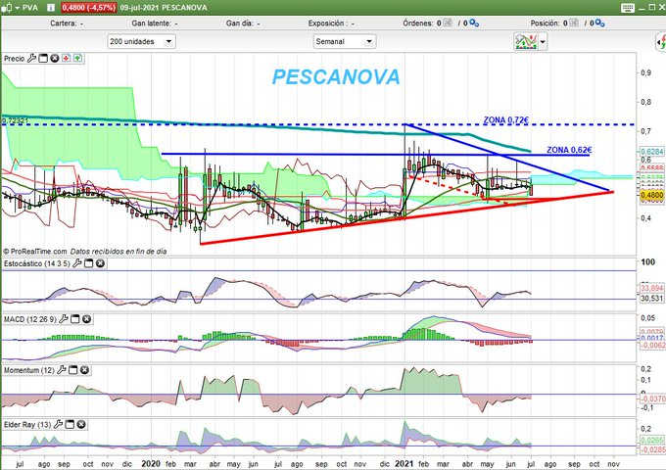Screen dimensions: 666x470
Task: Remove the Estocástico indicator panel
Action: coord(100,263)
